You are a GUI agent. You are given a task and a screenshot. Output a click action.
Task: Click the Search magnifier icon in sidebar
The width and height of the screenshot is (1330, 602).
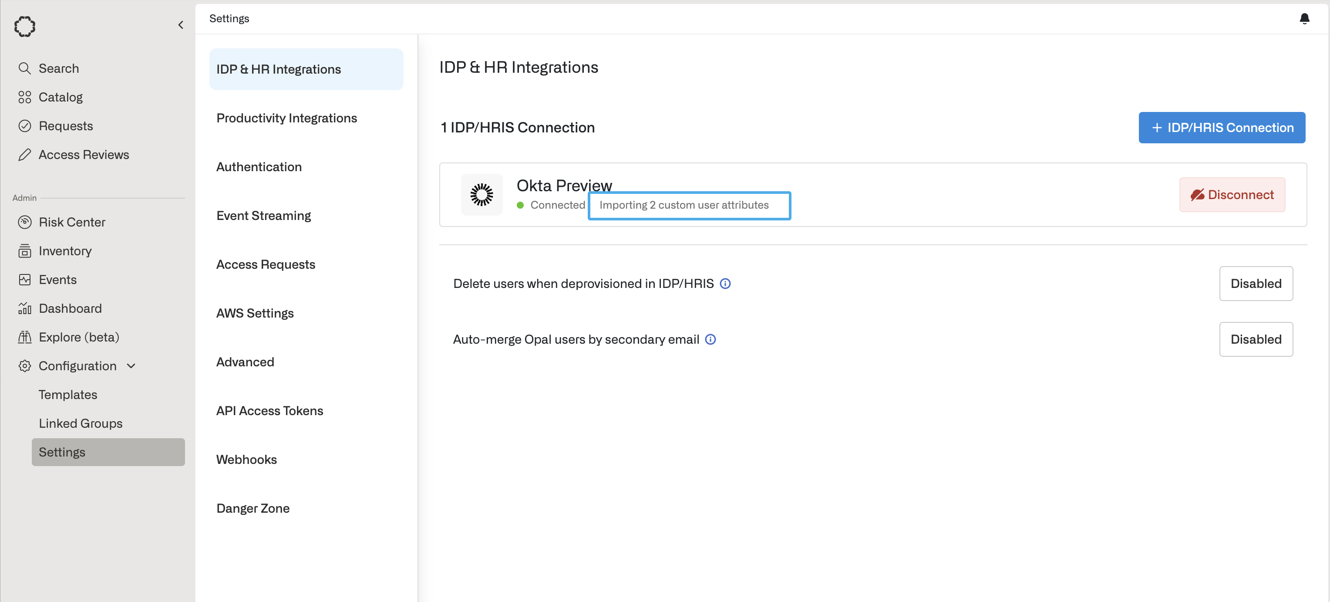24,68
